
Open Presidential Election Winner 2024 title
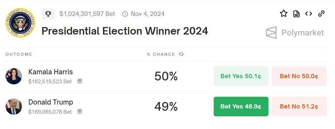tap(125, 31)
